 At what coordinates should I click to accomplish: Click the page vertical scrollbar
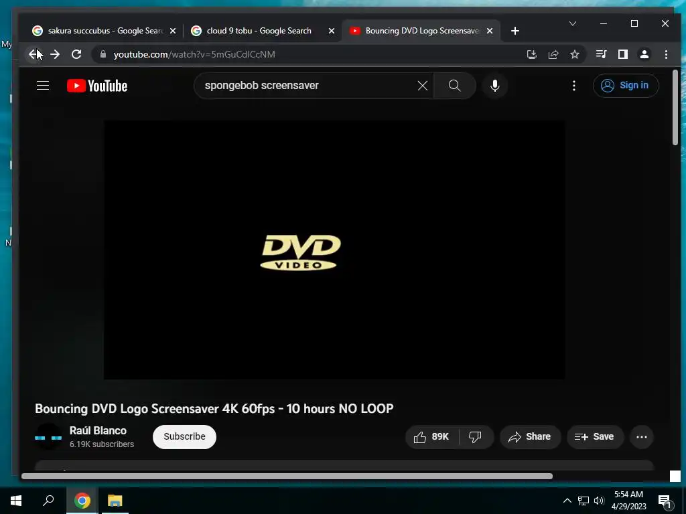coord(675,108)
